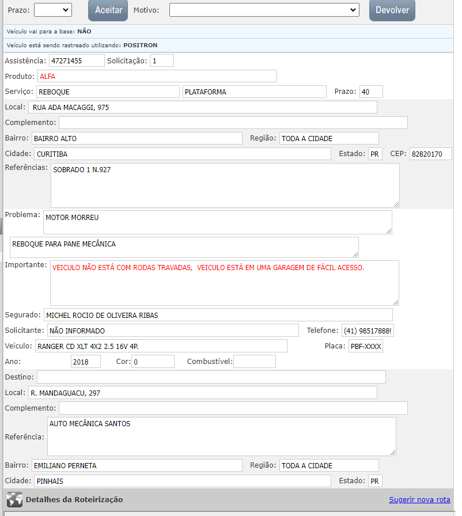
Task: Grab the Referências textarea resize handle
Action: pyautogui.click(x=396, y=204)
